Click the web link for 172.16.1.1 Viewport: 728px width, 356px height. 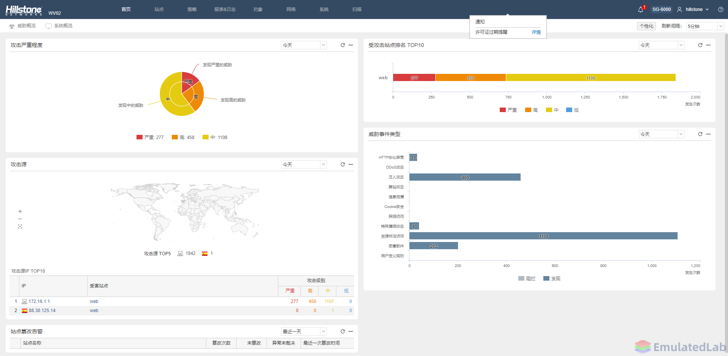[x=94, y=301]
